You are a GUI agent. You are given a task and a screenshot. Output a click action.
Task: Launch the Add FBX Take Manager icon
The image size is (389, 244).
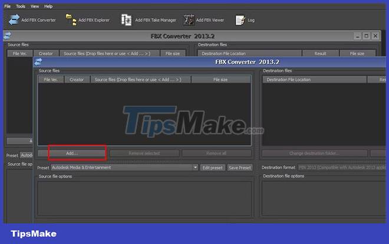tap(126, 20)
